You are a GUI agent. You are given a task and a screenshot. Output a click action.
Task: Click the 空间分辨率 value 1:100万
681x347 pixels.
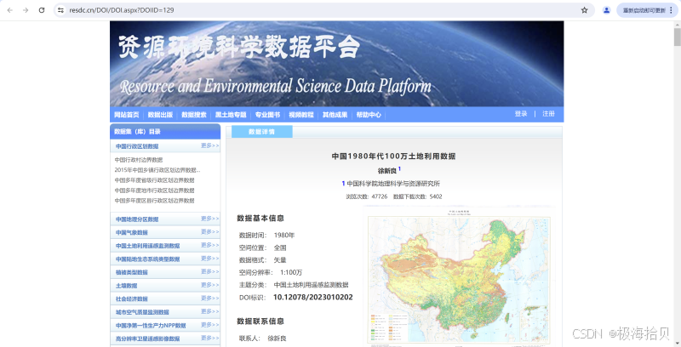point(291,272)
